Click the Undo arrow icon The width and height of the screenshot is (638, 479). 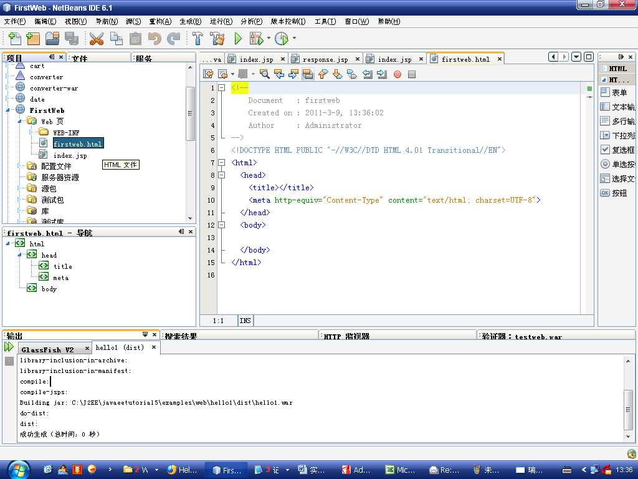tap(155, 39)
